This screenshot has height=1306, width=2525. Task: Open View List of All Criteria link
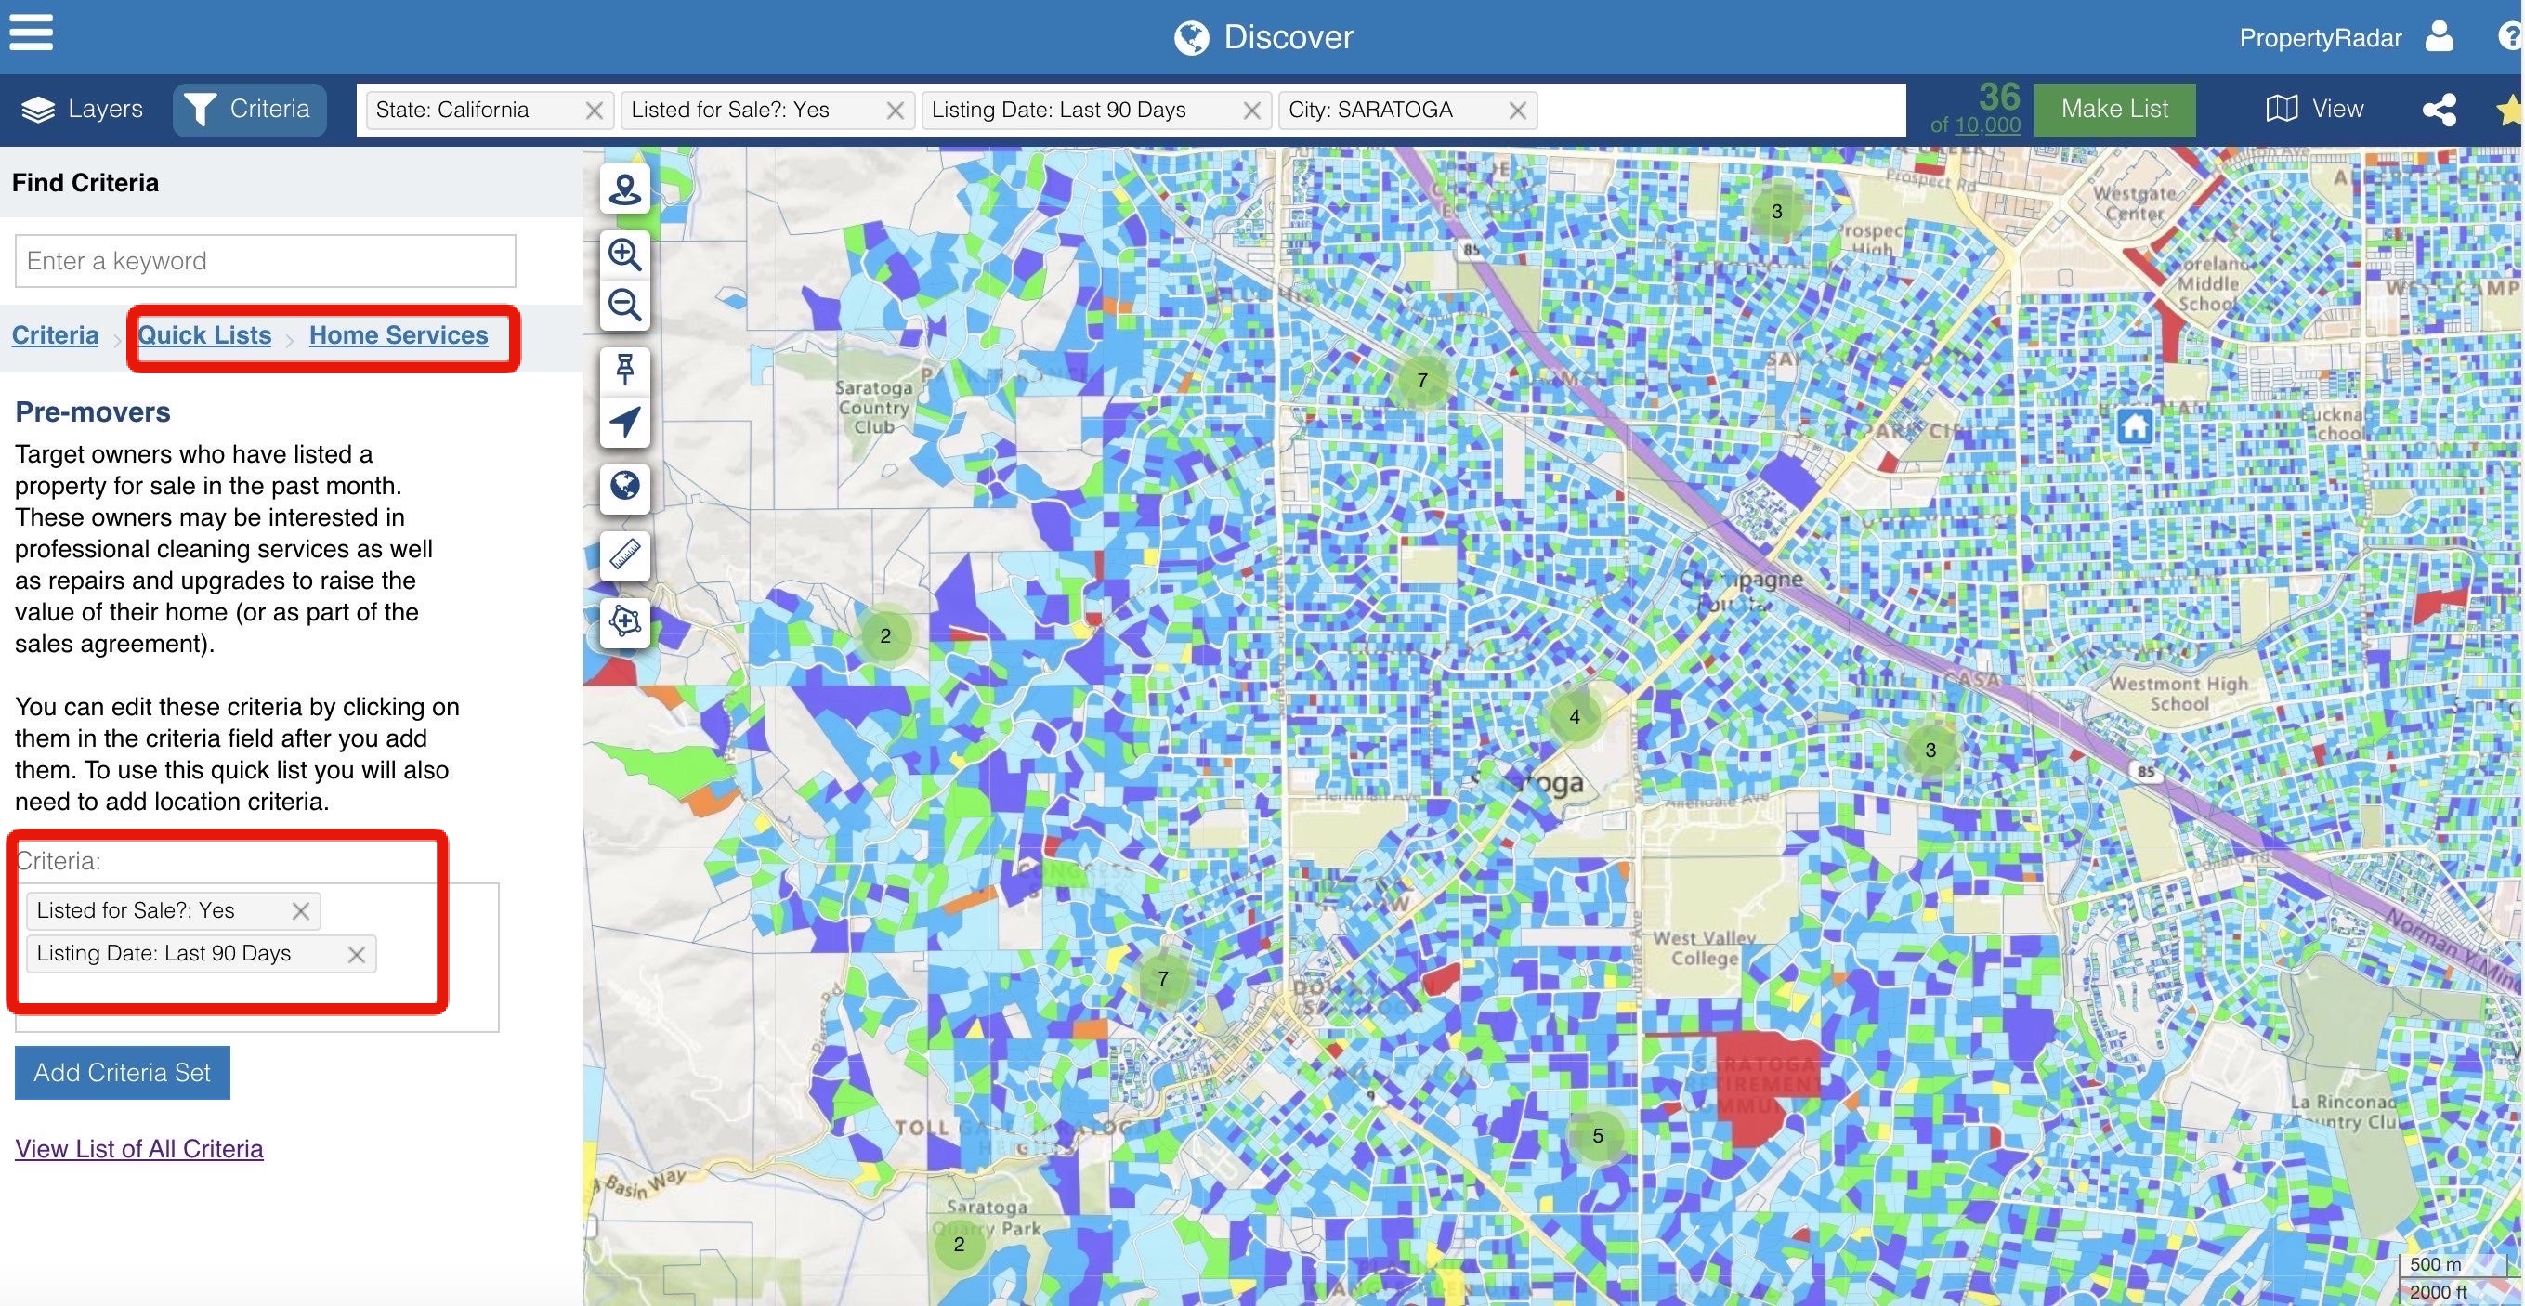pyautogui.click(x=138, y=1146)
